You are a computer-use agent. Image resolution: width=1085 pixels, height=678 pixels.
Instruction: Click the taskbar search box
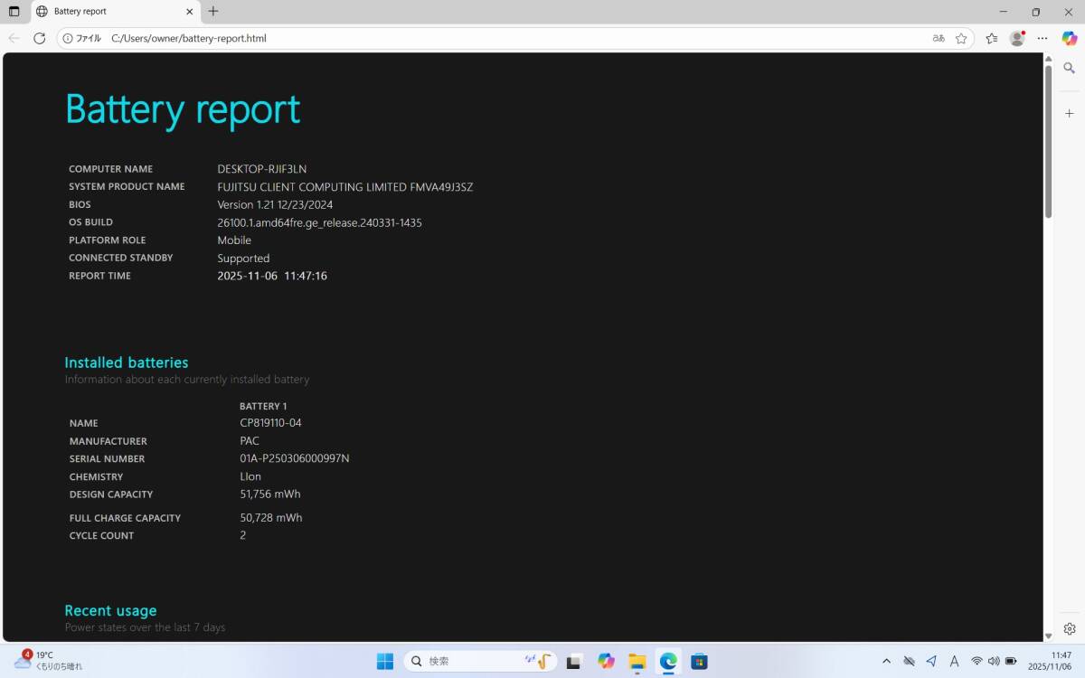pos(479,661)
